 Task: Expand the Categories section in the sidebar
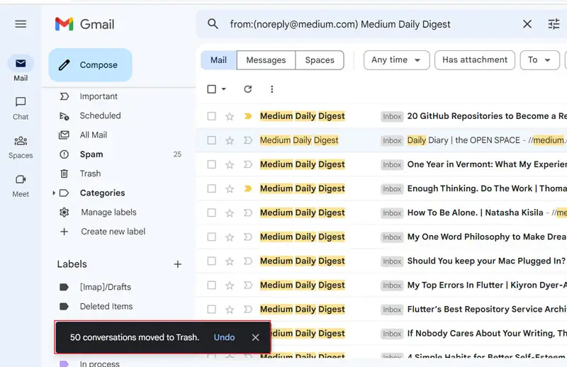54,193
